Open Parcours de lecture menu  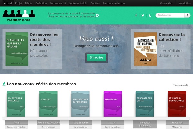tap(114, 3)
